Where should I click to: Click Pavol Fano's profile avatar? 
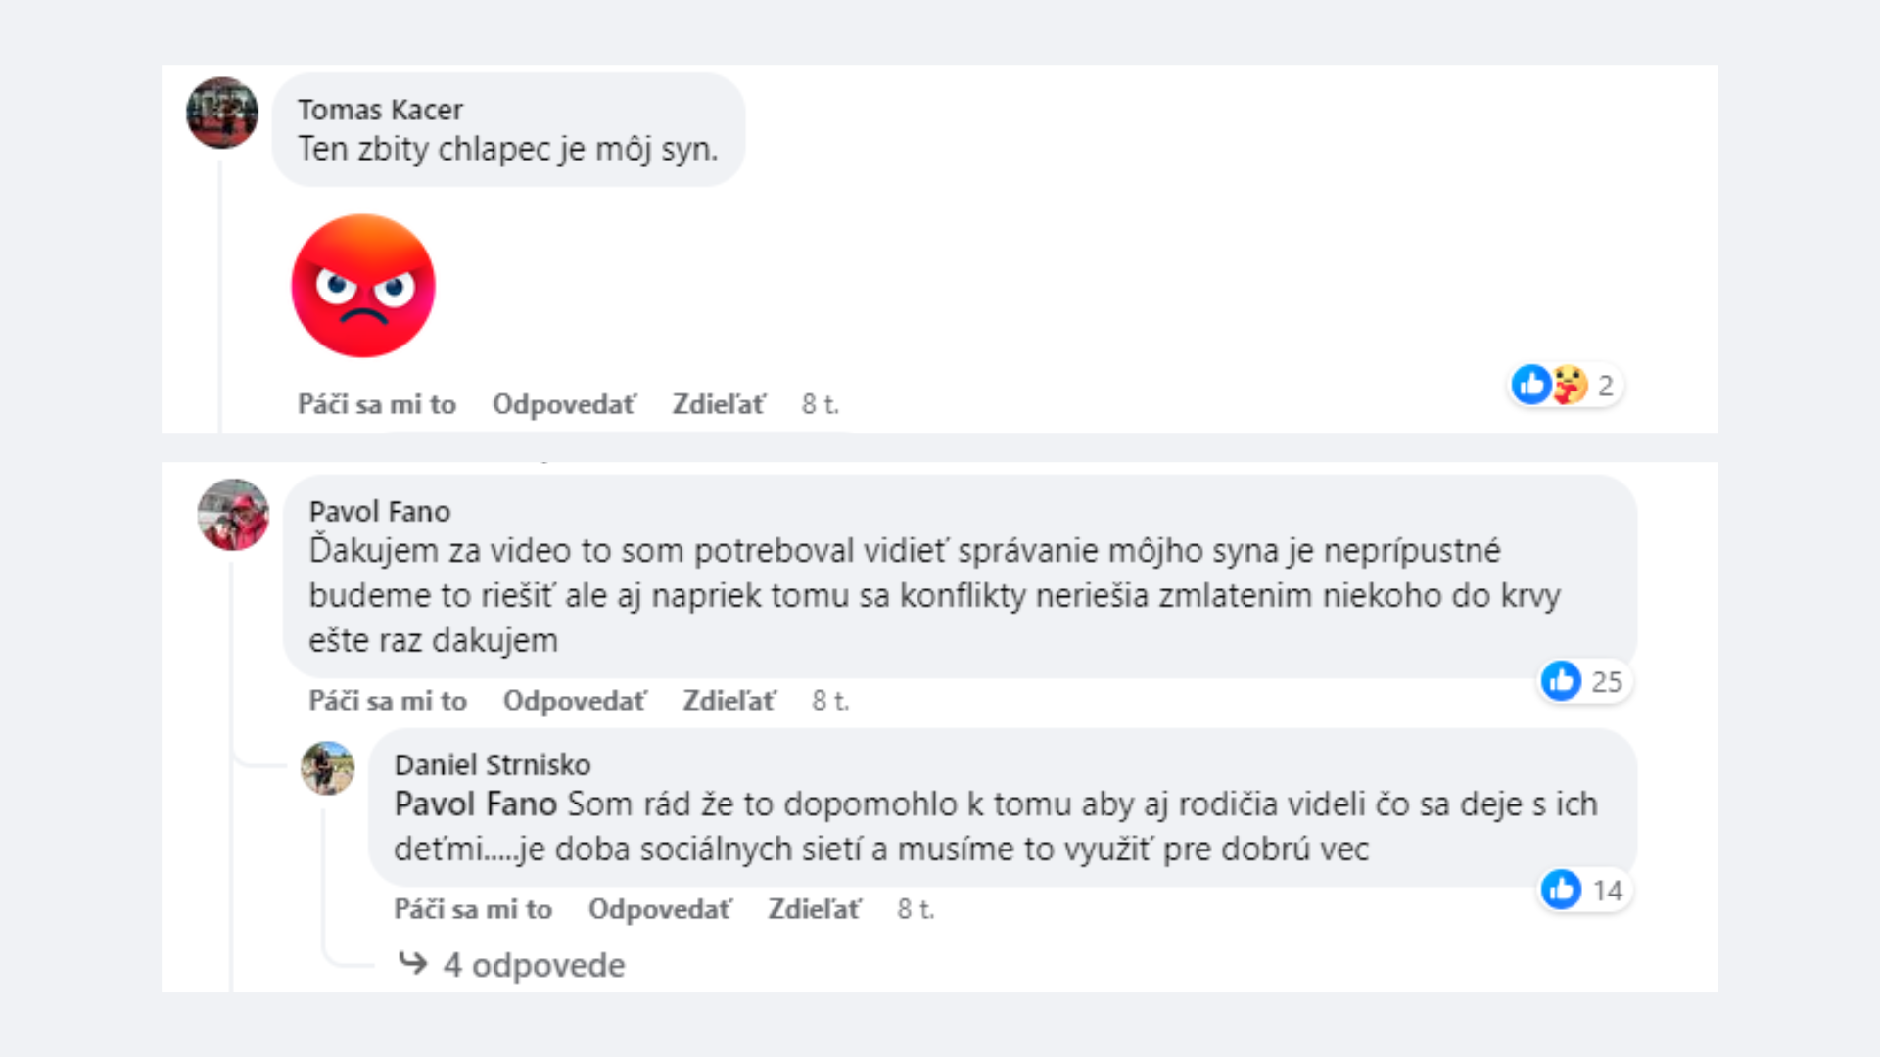[x=233, y=515]
